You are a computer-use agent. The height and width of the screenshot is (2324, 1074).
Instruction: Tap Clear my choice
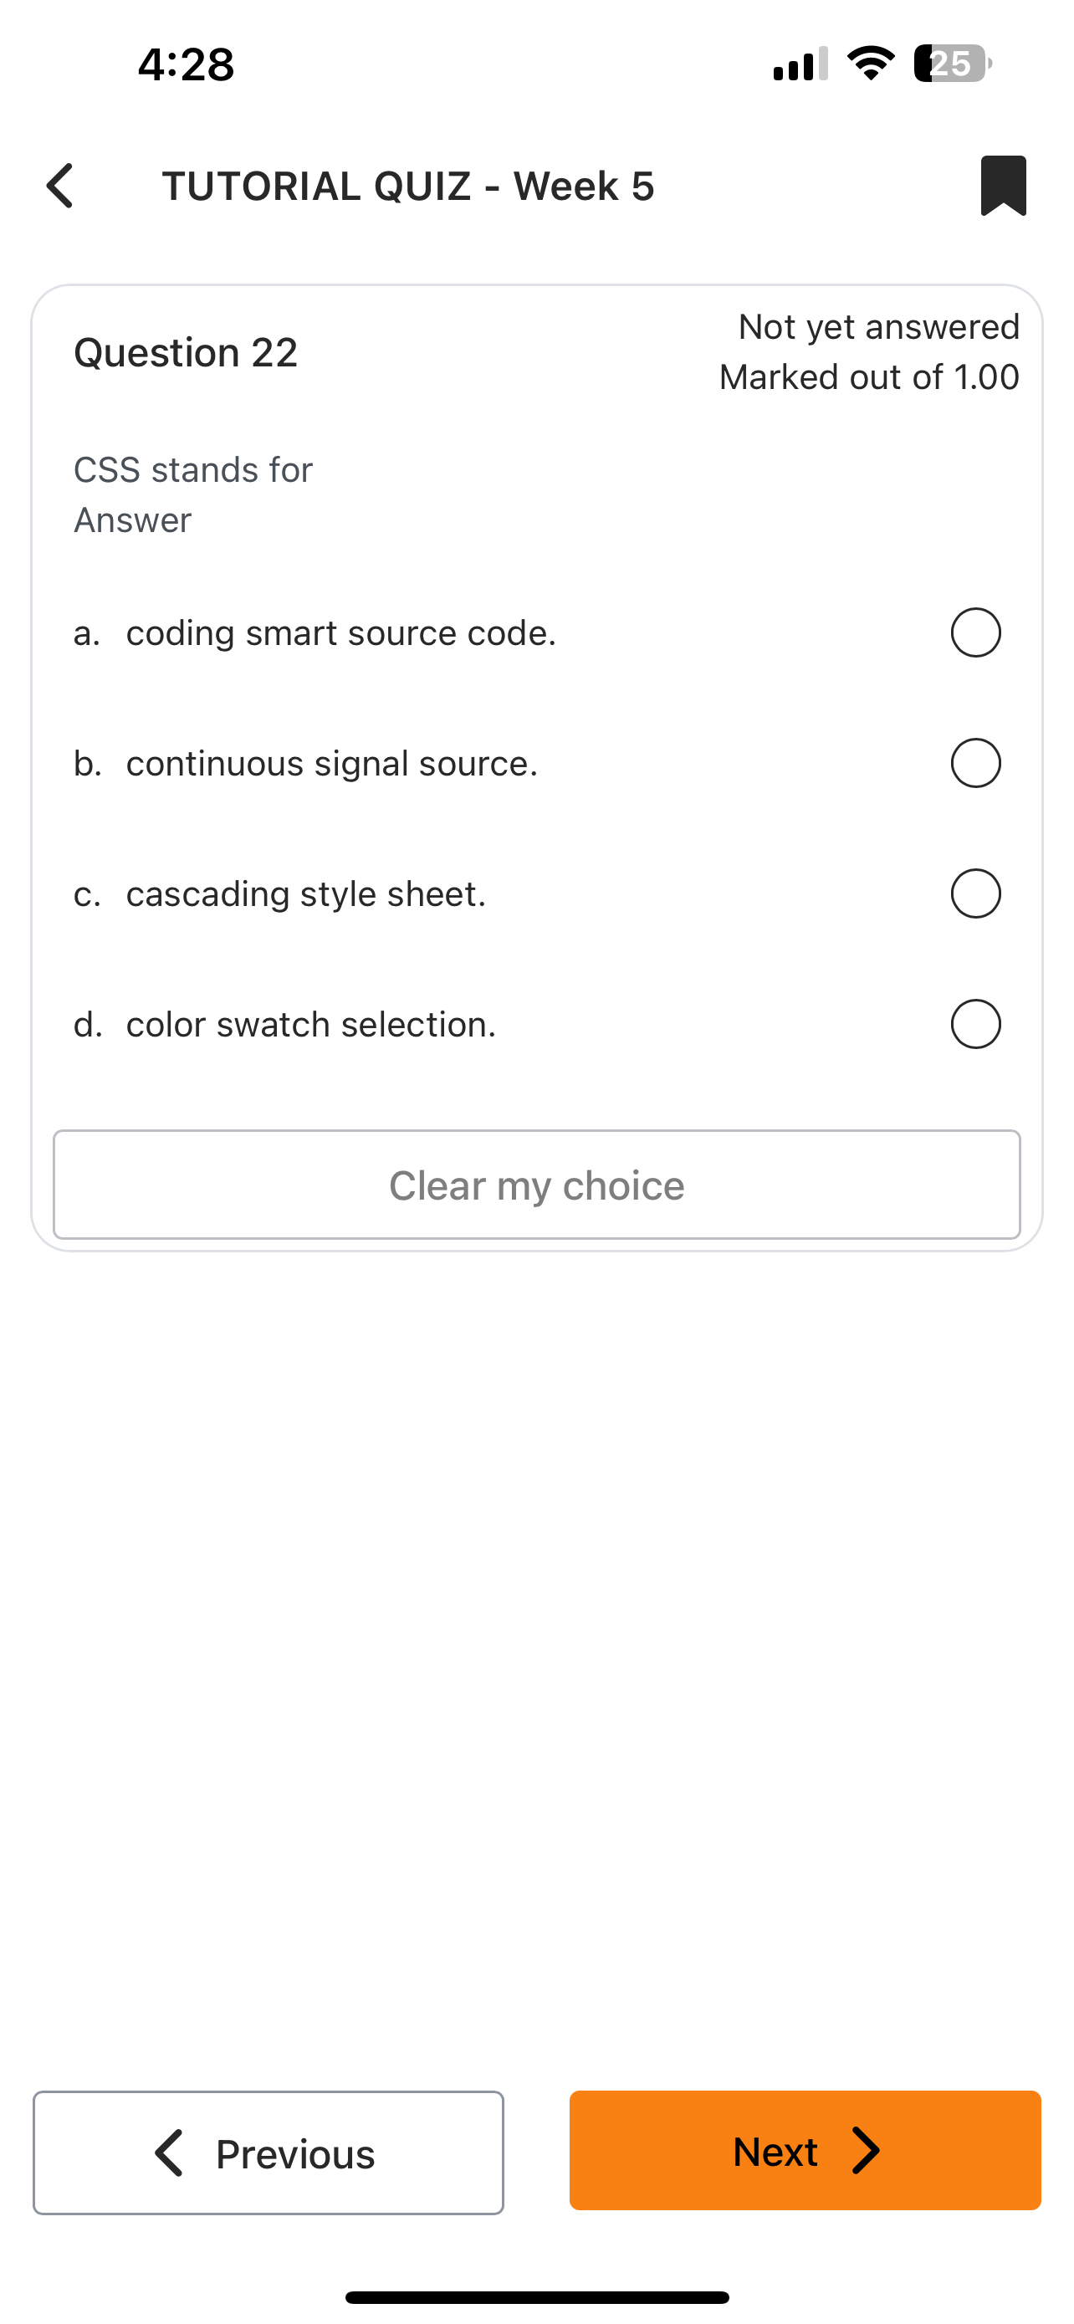(x=536, y=1185)
